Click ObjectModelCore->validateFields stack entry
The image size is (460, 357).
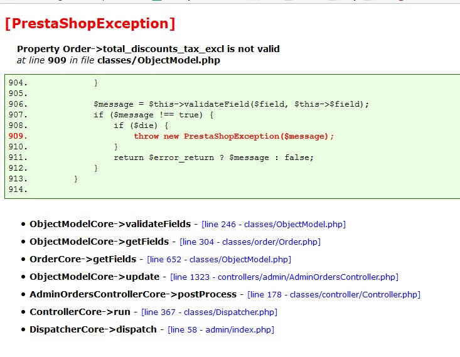[110, 224]
